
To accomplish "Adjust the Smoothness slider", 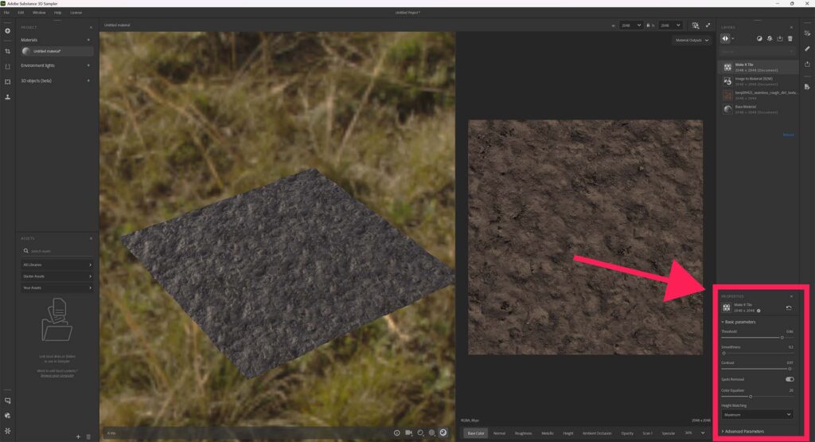I will tap(757, 353).
